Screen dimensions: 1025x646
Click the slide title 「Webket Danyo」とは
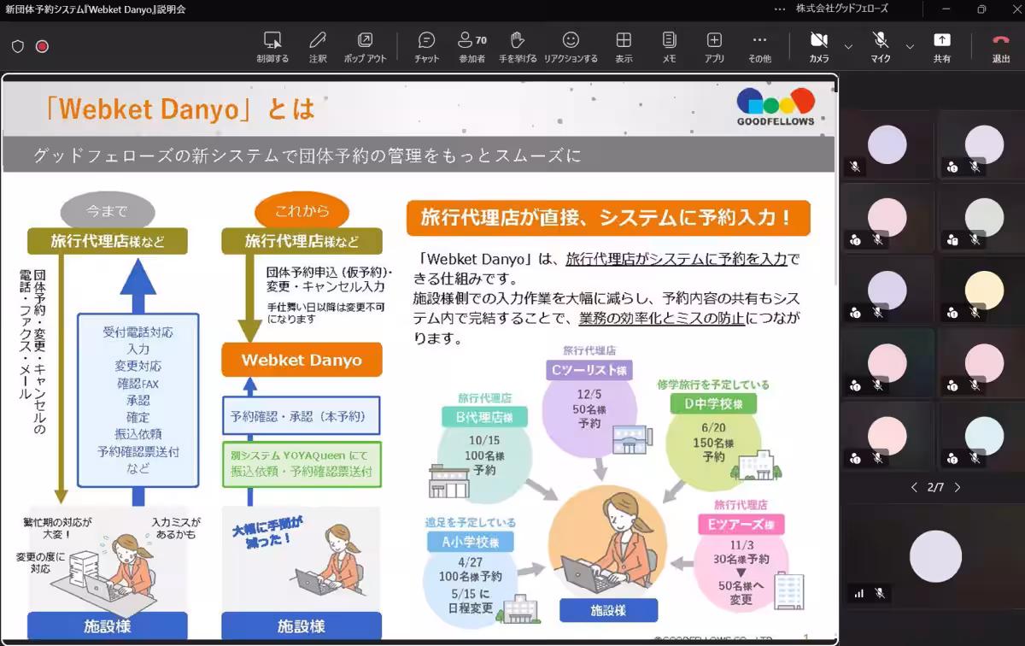coord(180,109)
